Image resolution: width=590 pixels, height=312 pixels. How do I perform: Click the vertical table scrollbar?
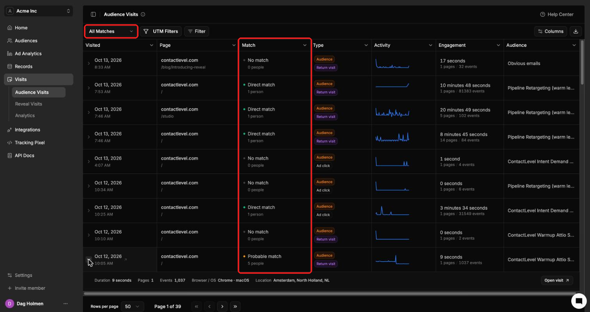[582, 62]
